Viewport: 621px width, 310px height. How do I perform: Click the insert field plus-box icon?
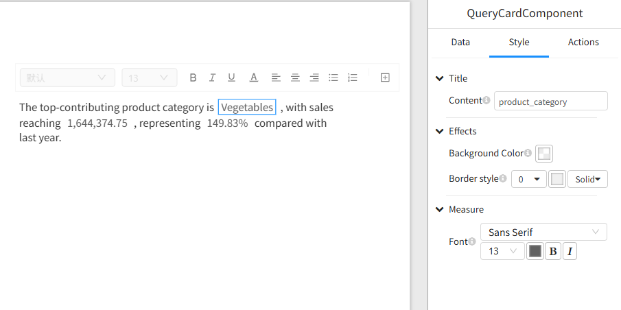coord(385,77)
